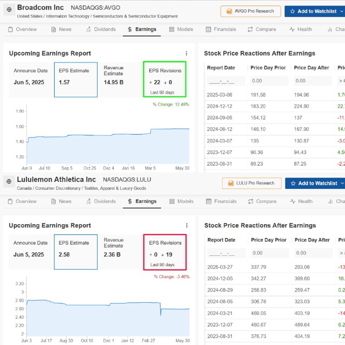
Task: Select the Models tab under Lululemon
Action: click(181, 201)
